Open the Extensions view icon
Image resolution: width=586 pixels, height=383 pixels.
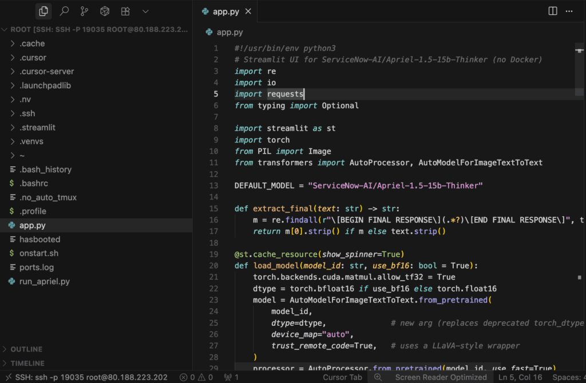125,11
